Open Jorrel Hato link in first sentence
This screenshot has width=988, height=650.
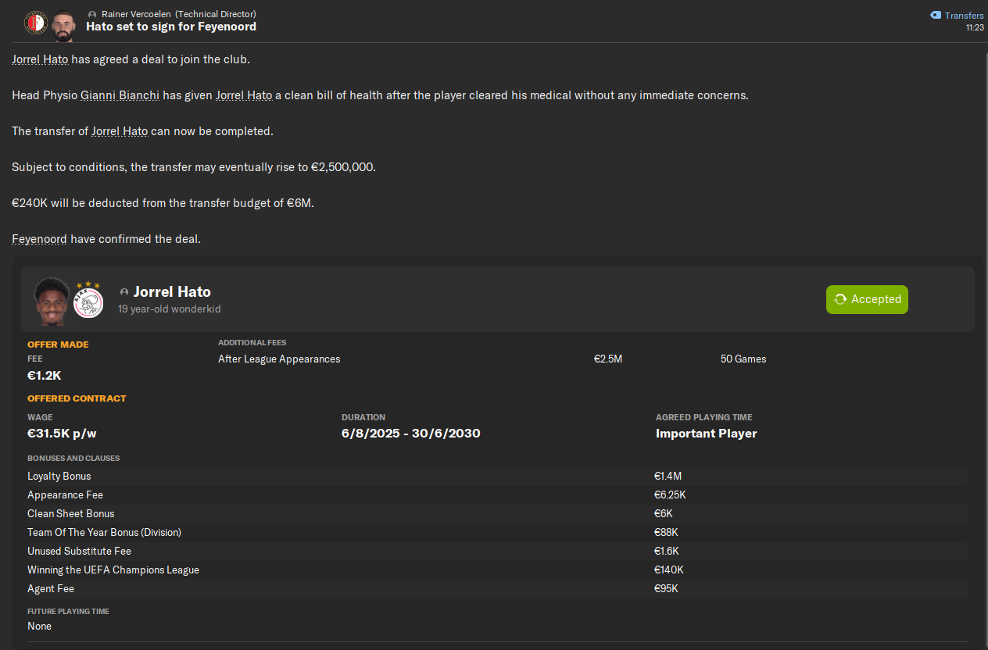point(40,59)
